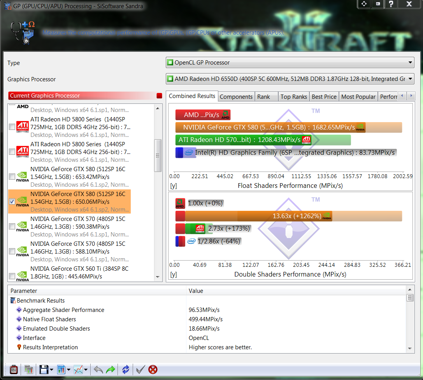Check the GTX 570 588.10MPix/s checkbox
Viewport: 423px width, 380px height.
(12, 251)
